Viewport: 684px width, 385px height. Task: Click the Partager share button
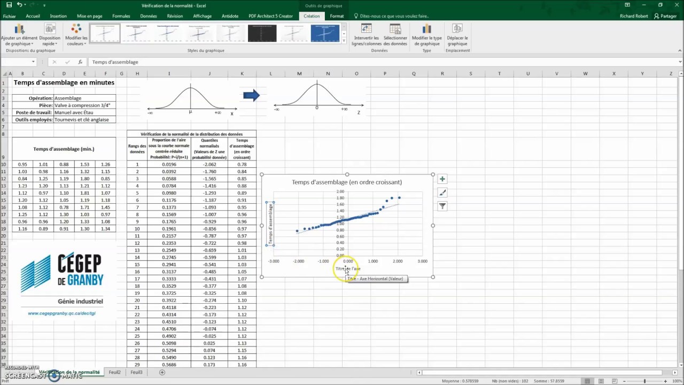(x=665, y=16)
